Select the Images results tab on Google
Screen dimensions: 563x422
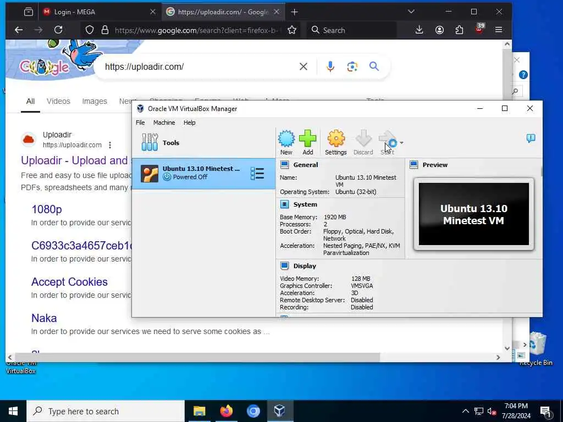click(95, 102)
